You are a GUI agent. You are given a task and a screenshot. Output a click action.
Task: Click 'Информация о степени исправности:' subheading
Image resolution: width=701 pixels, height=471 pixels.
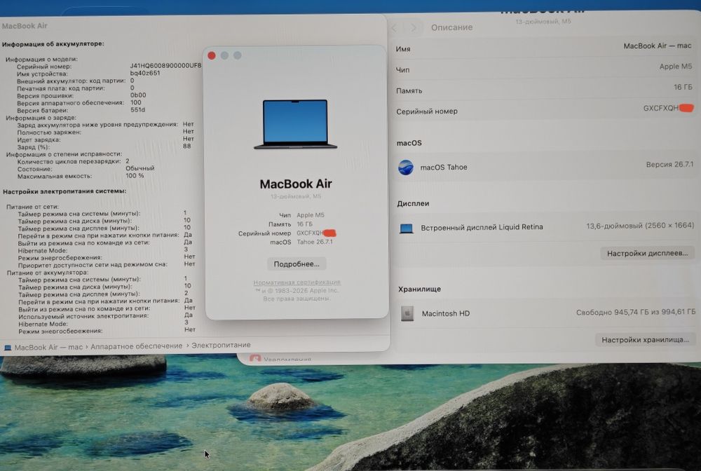coord(64,154)
